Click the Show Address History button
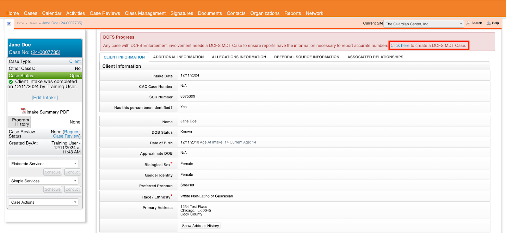Screen dimensions: 506x233 pos(201,226)
